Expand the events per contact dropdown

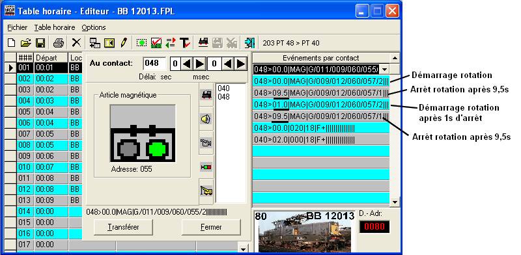point(384,70)
